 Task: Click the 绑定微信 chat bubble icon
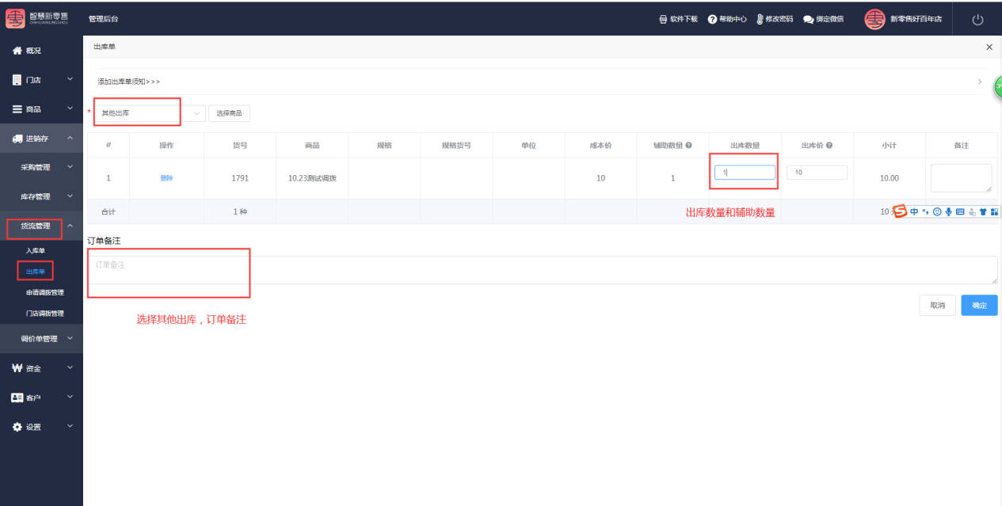[x=808, y=19]
